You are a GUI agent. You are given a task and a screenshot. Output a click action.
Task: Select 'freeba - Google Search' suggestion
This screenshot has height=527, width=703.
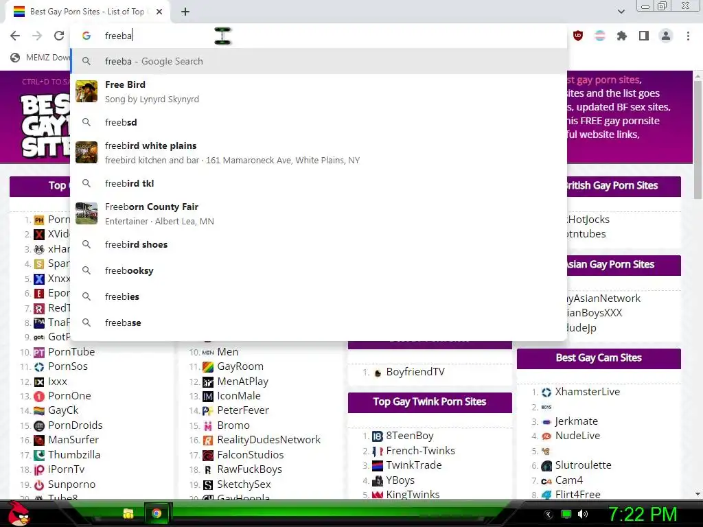pos(319,61)
